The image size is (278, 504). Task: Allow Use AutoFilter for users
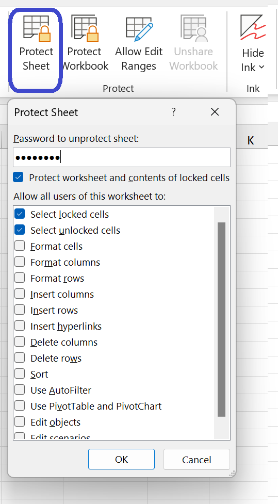[20, 390]
